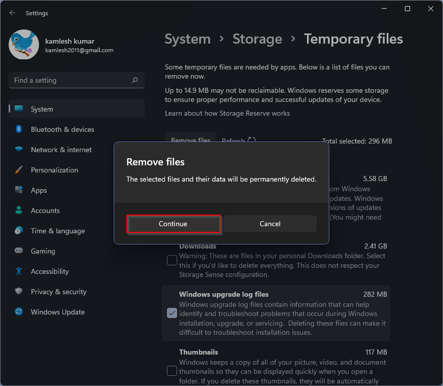
Task: Click the back arrow at top left
Action: click(12, 13)
